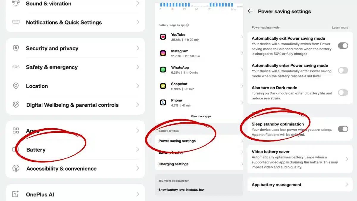
Task: Open the YouTube app battery details icon
Action: point(163,37)
